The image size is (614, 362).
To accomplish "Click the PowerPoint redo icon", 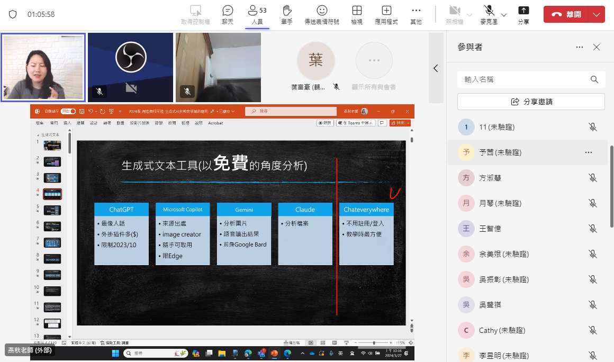I will (x=103, y=111).
